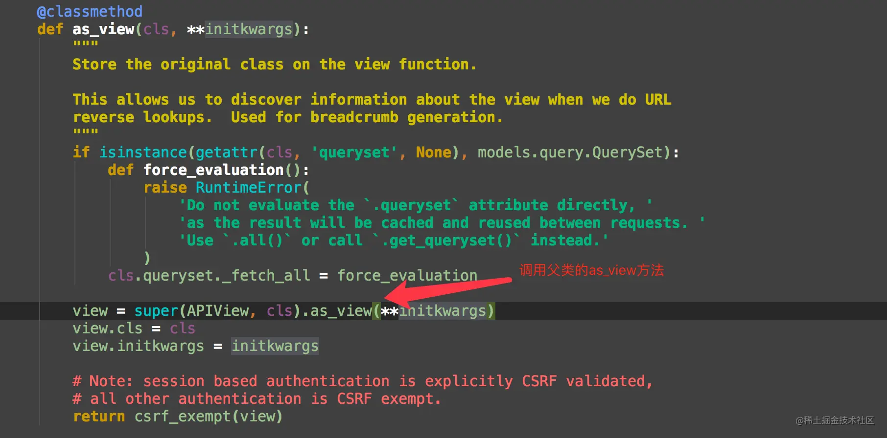
Task: Click view.initkwargs attribute
Action: click(138, 346)
